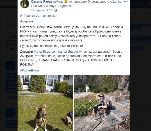The image size is (151, 131).
Task: Click the grateful feeling emoji icon
Action: (66, 2)
